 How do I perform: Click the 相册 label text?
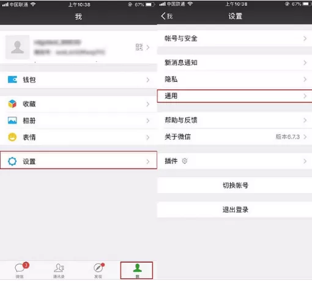pos(29,120)
